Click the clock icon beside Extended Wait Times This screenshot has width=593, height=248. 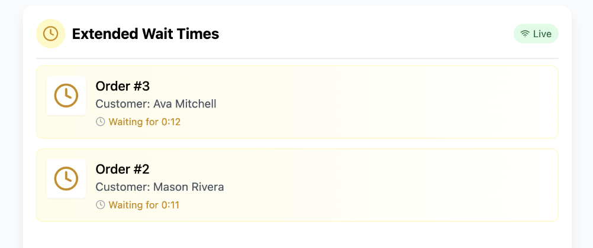pyautogui.click(x=50, y=34)
